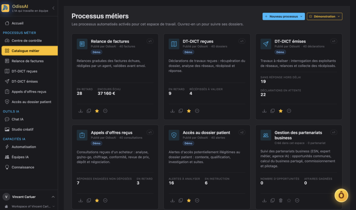
Task: Click the duplicate icon on Gestion des partenariats card
Action: (x=273, y=201)
